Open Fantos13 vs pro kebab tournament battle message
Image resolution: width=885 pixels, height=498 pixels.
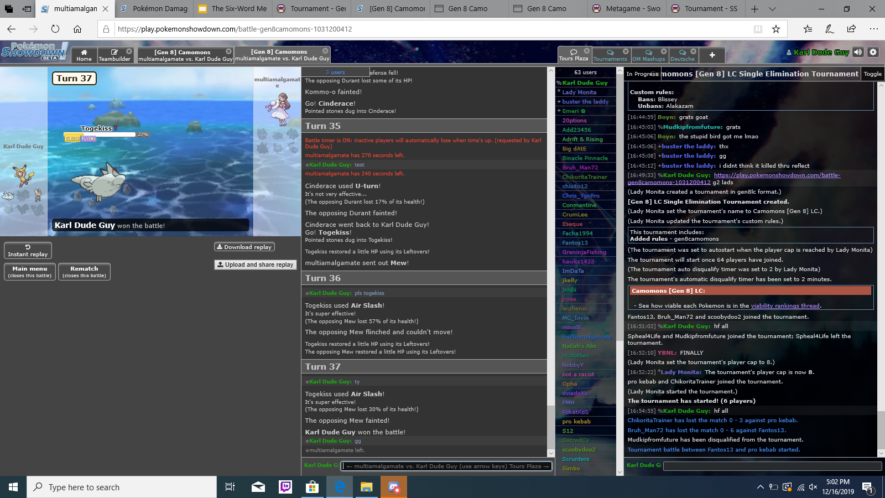[714, 449]
